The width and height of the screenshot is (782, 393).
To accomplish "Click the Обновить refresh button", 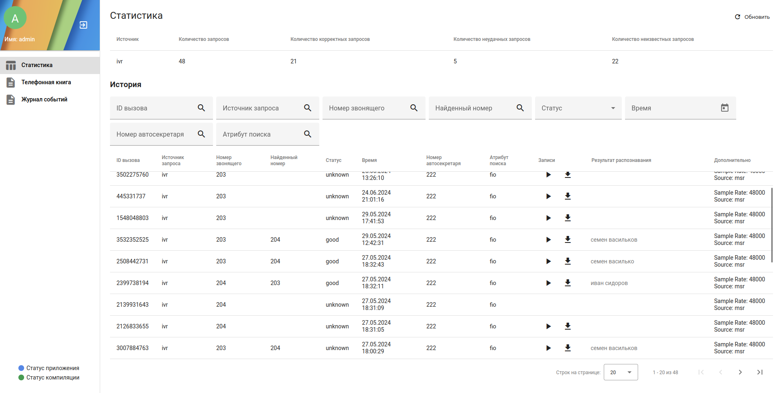I will coord(752,17).
